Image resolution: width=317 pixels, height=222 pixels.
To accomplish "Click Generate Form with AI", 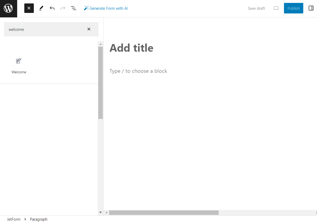I will tap(106, 8).
